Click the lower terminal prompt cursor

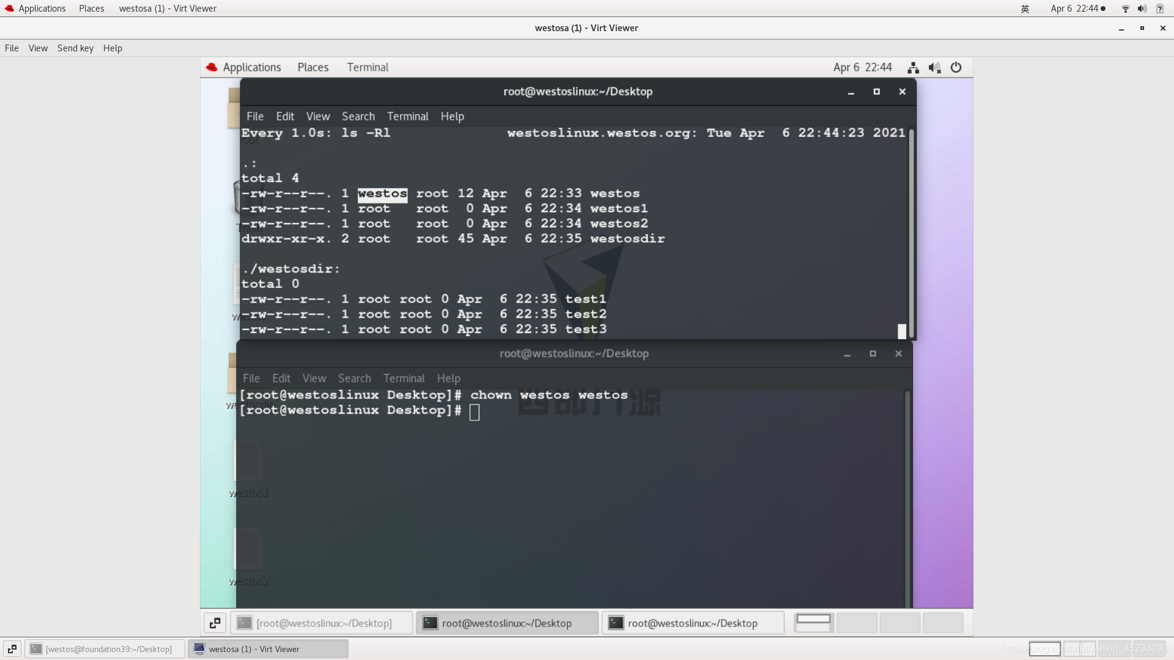[x=474, y=413]
